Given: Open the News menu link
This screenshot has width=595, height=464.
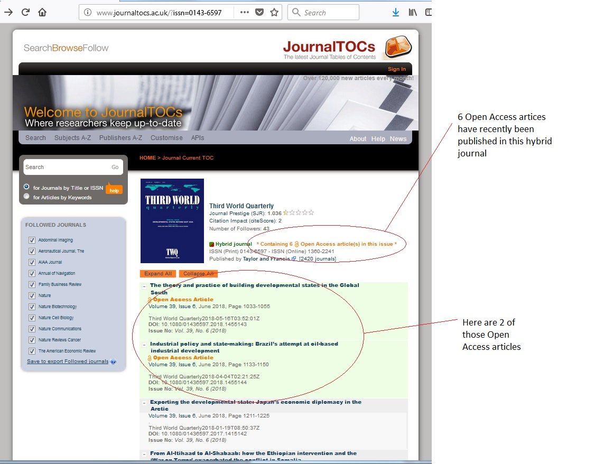Looking at the screenshot, I should pyautogui.click(x=398, y=139).
